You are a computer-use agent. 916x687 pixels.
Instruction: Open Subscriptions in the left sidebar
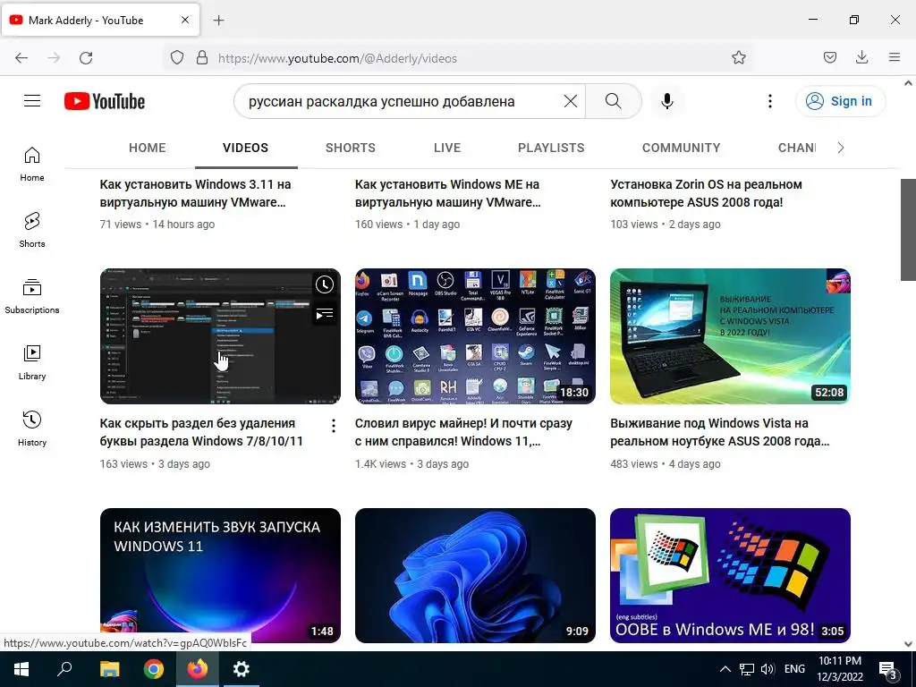[x=32, y=297]
